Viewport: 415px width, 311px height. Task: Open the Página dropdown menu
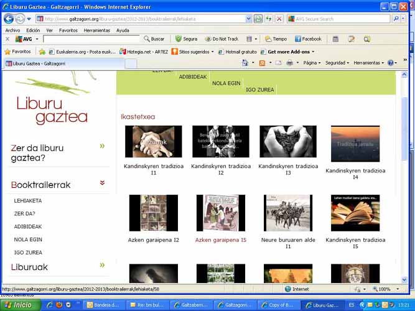(312, 63)
